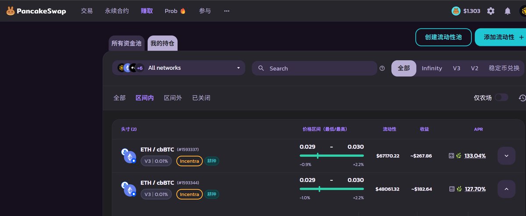526x216 pixels.
Task: Click the APR column header
Action: coord(478,129)
